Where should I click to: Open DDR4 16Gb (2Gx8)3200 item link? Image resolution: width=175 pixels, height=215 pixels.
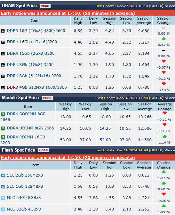pos(31,53)
